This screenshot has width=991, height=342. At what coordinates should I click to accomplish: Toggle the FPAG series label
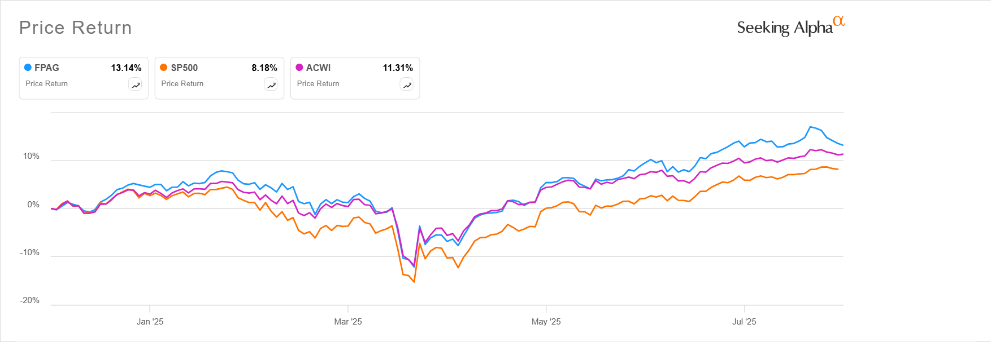(x=47, y=68)
